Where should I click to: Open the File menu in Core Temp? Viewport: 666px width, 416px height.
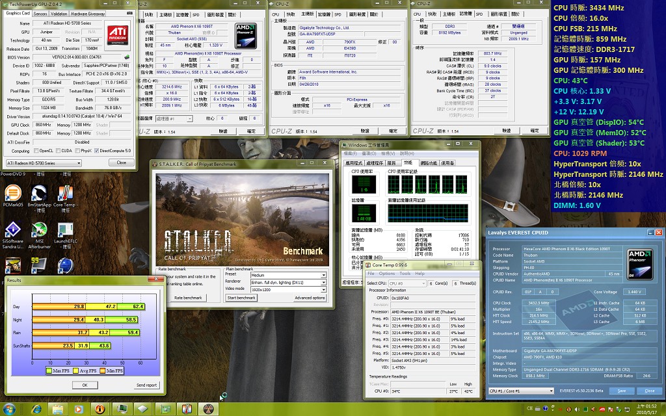[371, 274]
